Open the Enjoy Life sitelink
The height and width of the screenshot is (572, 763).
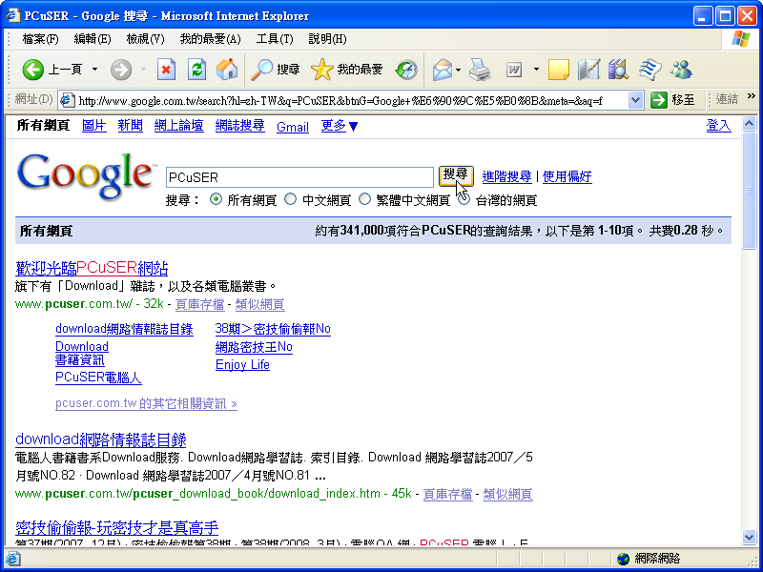(x=242, y=365)
